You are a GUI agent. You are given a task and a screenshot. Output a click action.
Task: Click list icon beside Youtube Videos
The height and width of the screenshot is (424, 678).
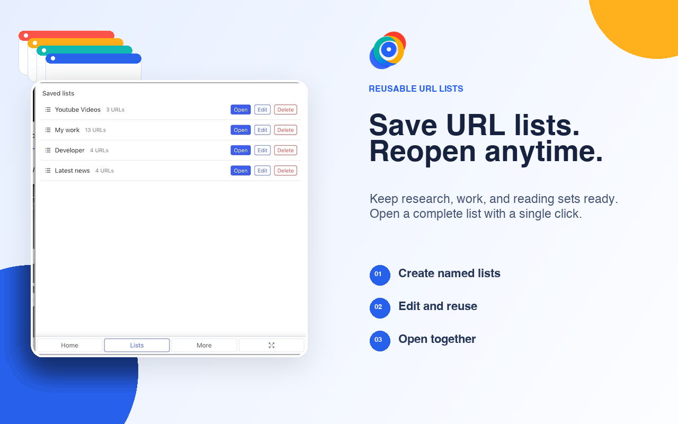click(x=48, y=110)
